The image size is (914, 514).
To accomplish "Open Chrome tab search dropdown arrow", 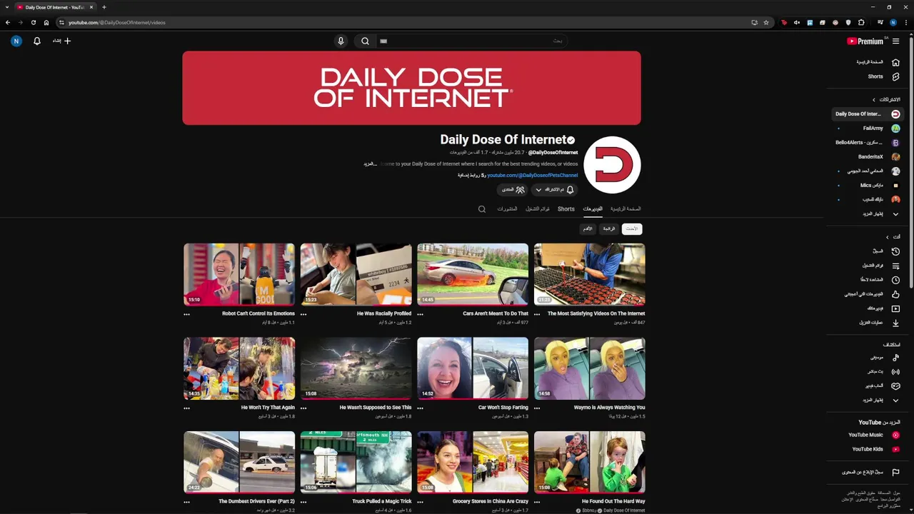I will click(x=8, y=7).
